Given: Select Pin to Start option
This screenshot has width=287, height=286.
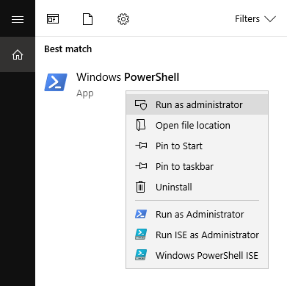Looking at the screenshot, I should pyautogui.click(x=197, y=146).
